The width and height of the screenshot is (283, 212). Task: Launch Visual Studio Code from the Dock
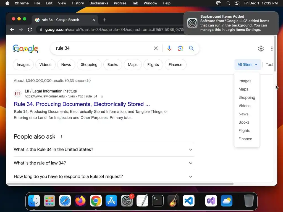tap(188, 200)
